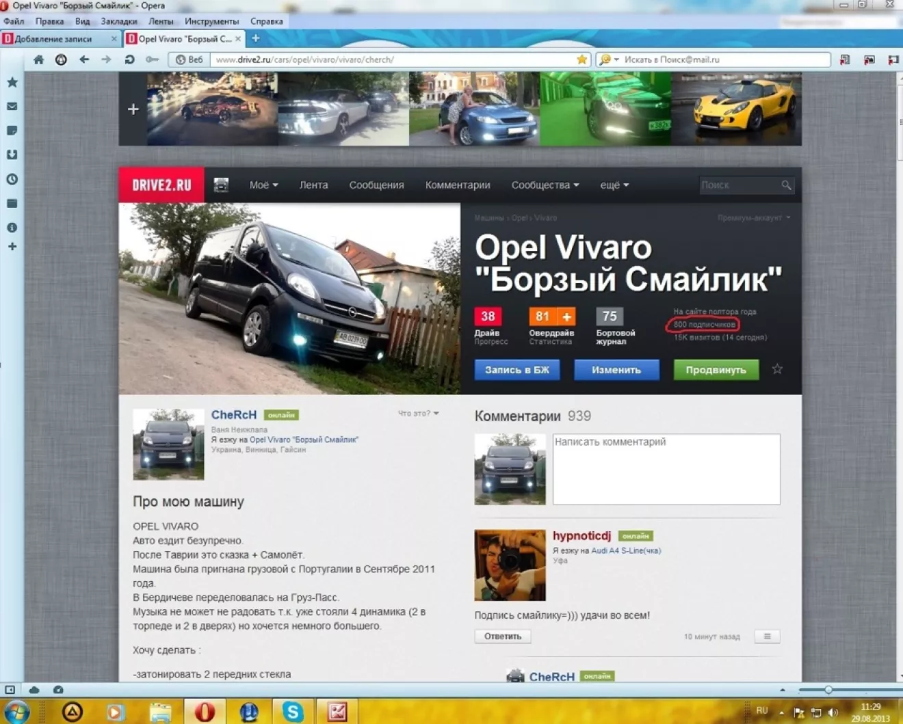This screenshot has width=903, height=724.
Task: Open the Файл menu
Action: click(x=14, y=21)
